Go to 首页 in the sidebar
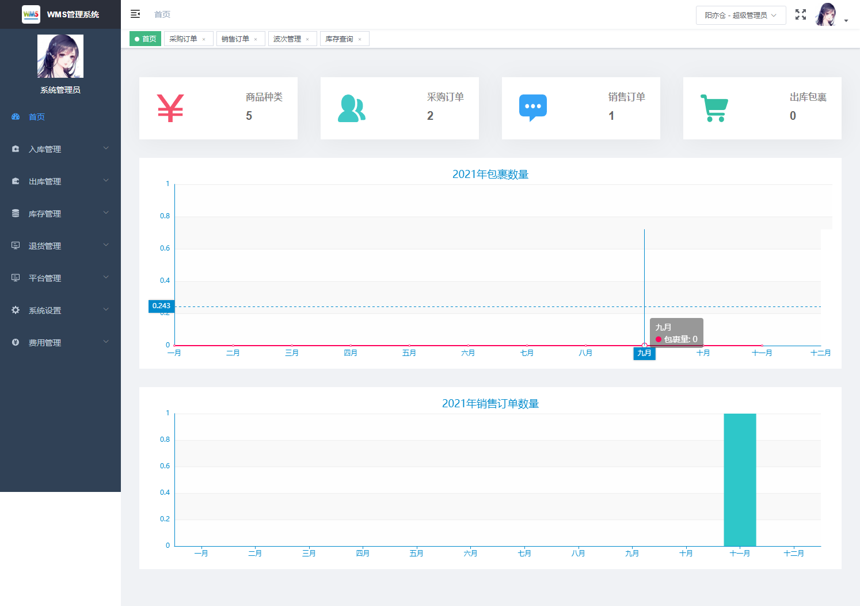Screen dimensions: 860x606 pos(37,117)
